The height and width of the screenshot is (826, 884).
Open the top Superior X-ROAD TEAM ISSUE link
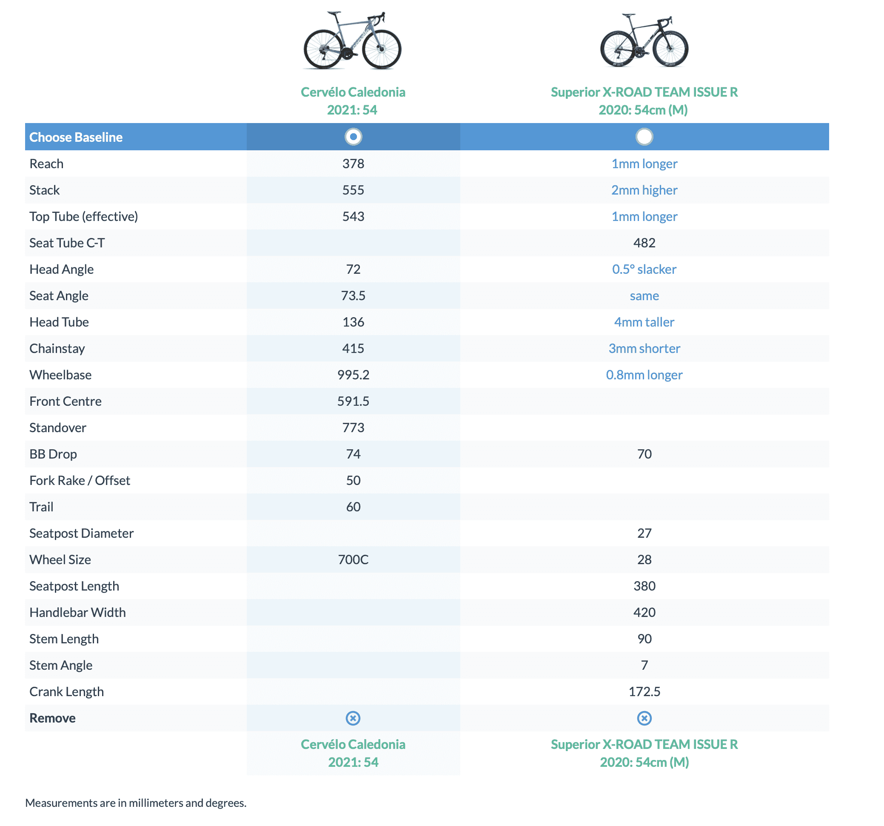644,100
